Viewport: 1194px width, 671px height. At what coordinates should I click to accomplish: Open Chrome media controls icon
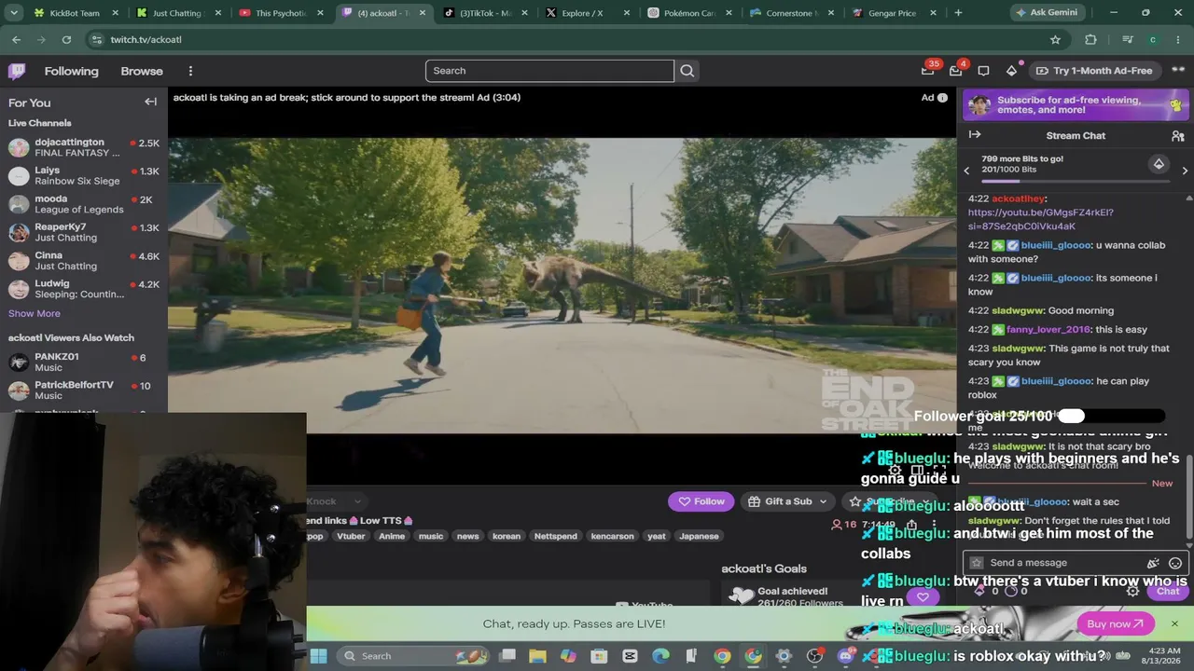[x=1128, y=40]
